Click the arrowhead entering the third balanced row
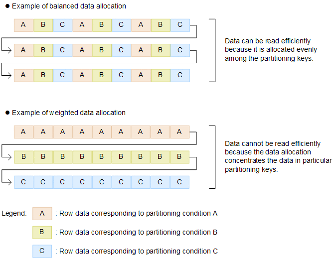Screen dimensions: 335x259 11,75
